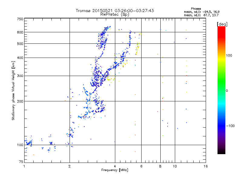The image size is (242, 181).
Task: Click the '6' frequency axis tick label
Action: pos(141,166)
